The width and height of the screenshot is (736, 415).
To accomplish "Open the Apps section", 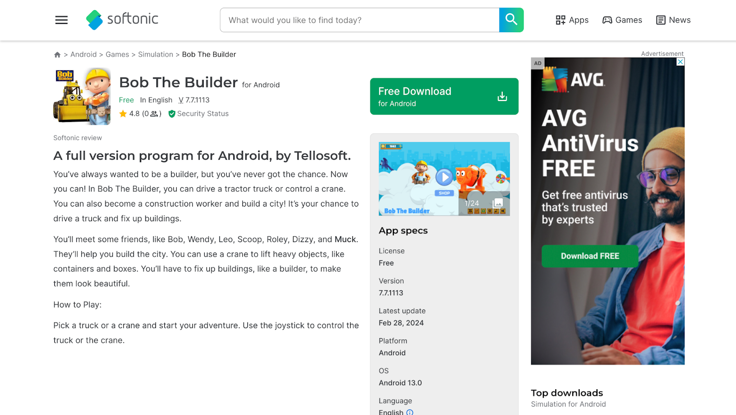I will click(x=572, y=20).
